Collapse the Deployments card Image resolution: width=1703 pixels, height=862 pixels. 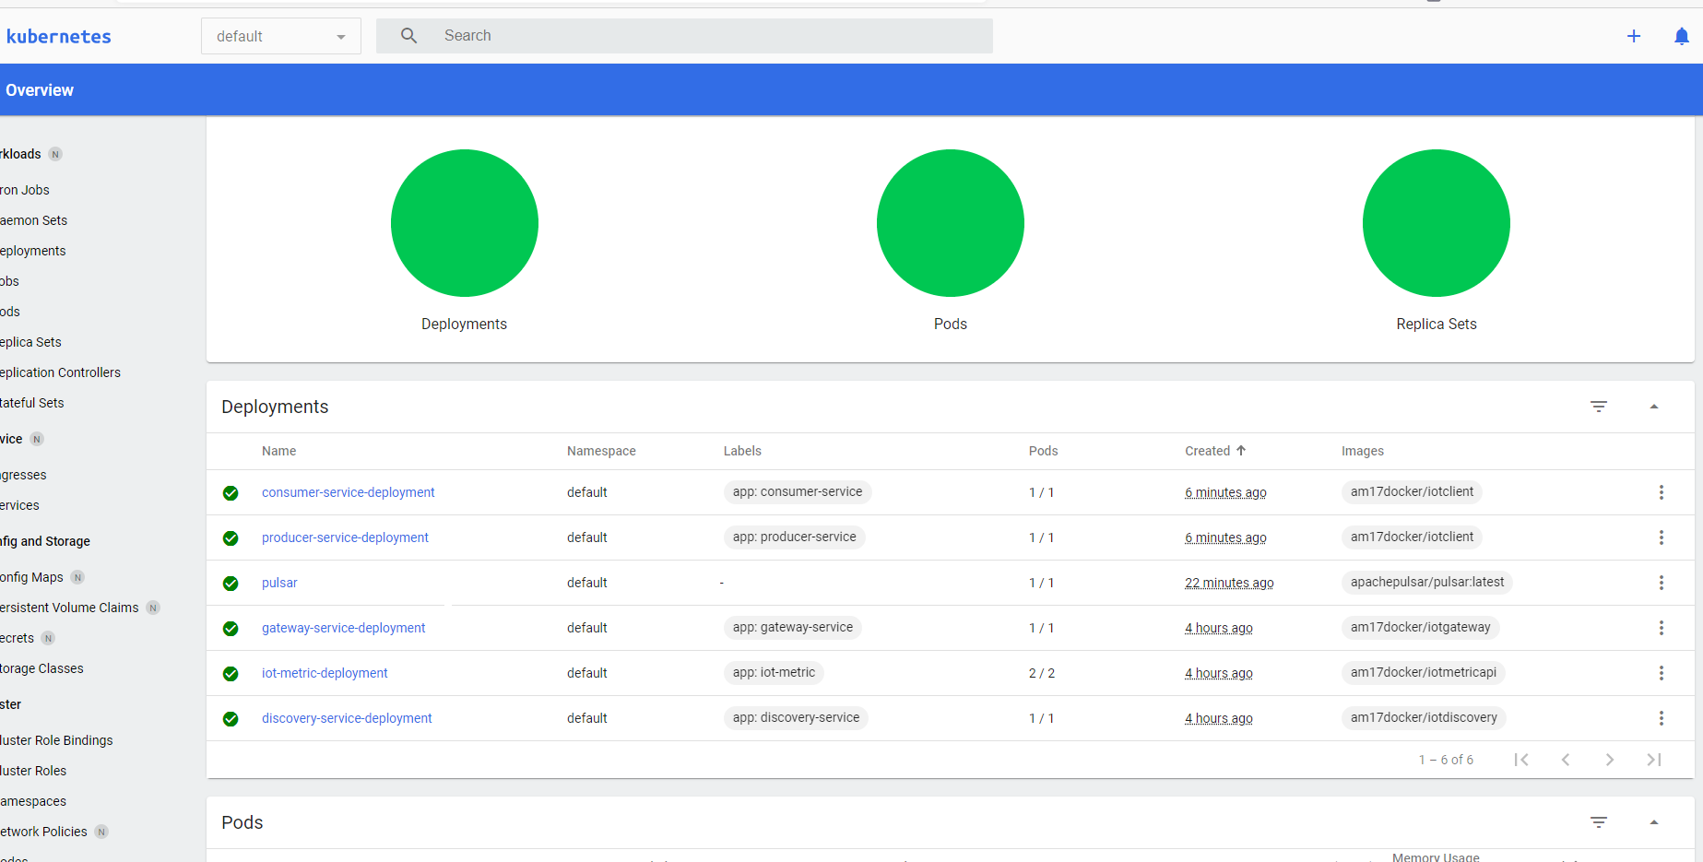tap(1653, 406)
